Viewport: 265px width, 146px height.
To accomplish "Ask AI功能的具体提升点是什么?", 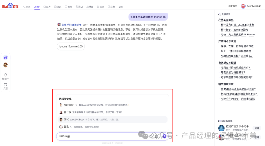I will point(237,56).
